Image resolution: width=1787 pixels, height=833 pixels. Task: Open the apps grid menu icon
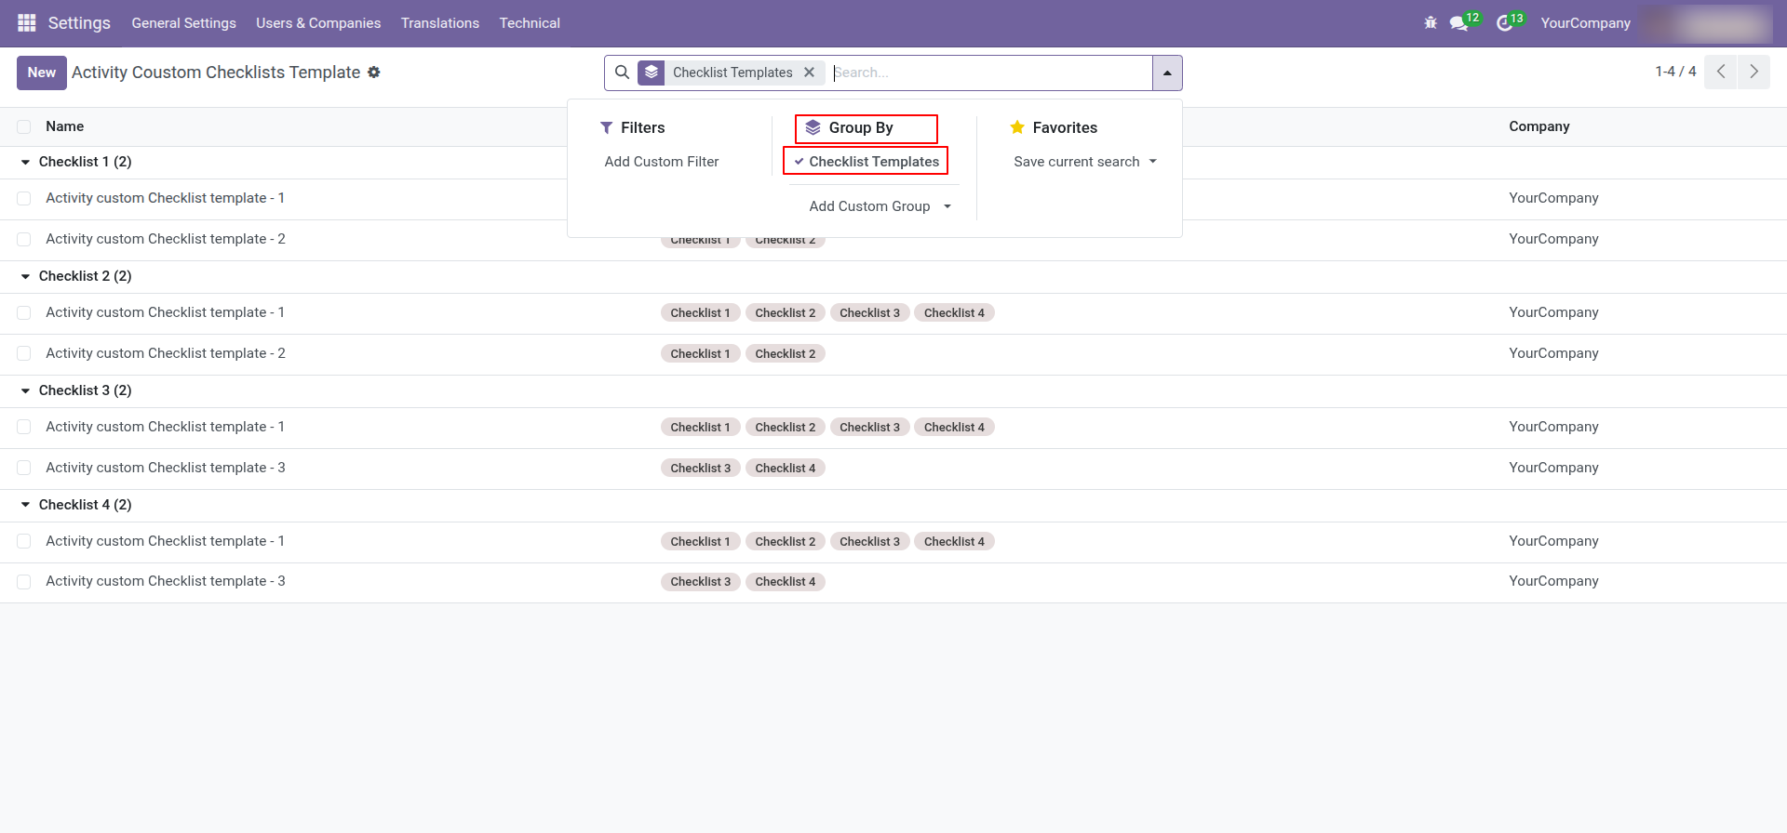click(27, 22)
